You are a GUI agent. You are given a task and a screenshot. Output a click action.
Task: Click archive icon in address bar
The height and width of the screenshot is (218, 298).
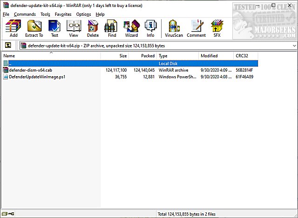click(x=23, y=46)
